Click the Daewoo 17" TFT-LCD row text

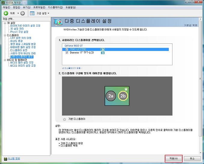[82, 52]
